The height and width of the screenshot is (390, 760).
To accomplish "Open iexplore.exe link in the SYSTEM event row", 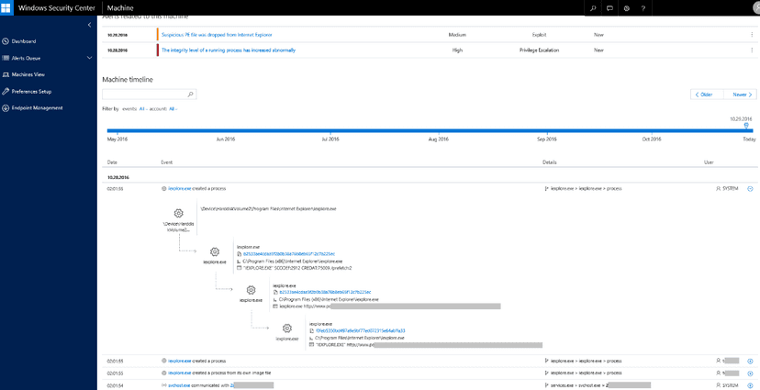I will tap(179, 188).
